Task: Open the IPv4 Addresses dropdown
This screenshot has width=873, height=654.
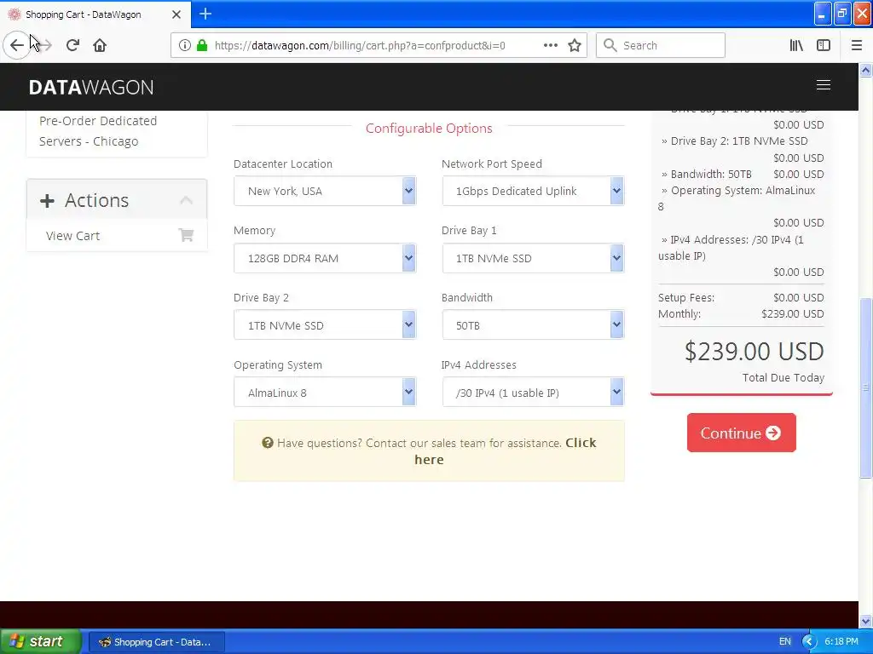Action: 533,392
